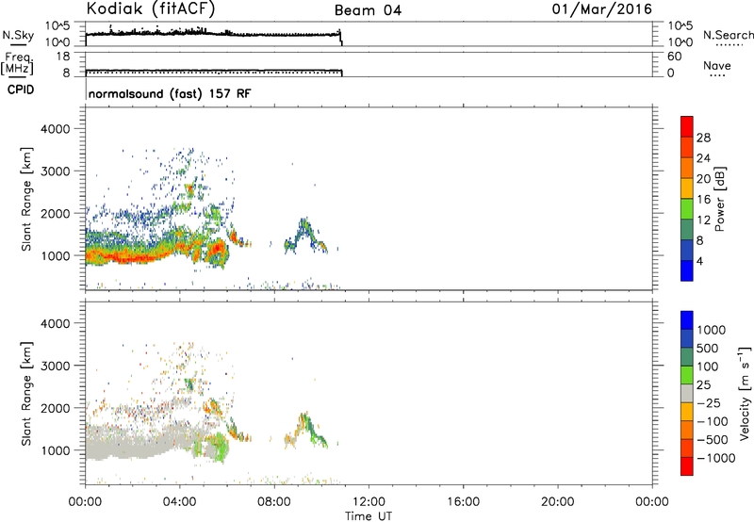This screenshot has width=754, height=522.
Task: Click the Power [dB] color bar title
Action: (719, 199)
